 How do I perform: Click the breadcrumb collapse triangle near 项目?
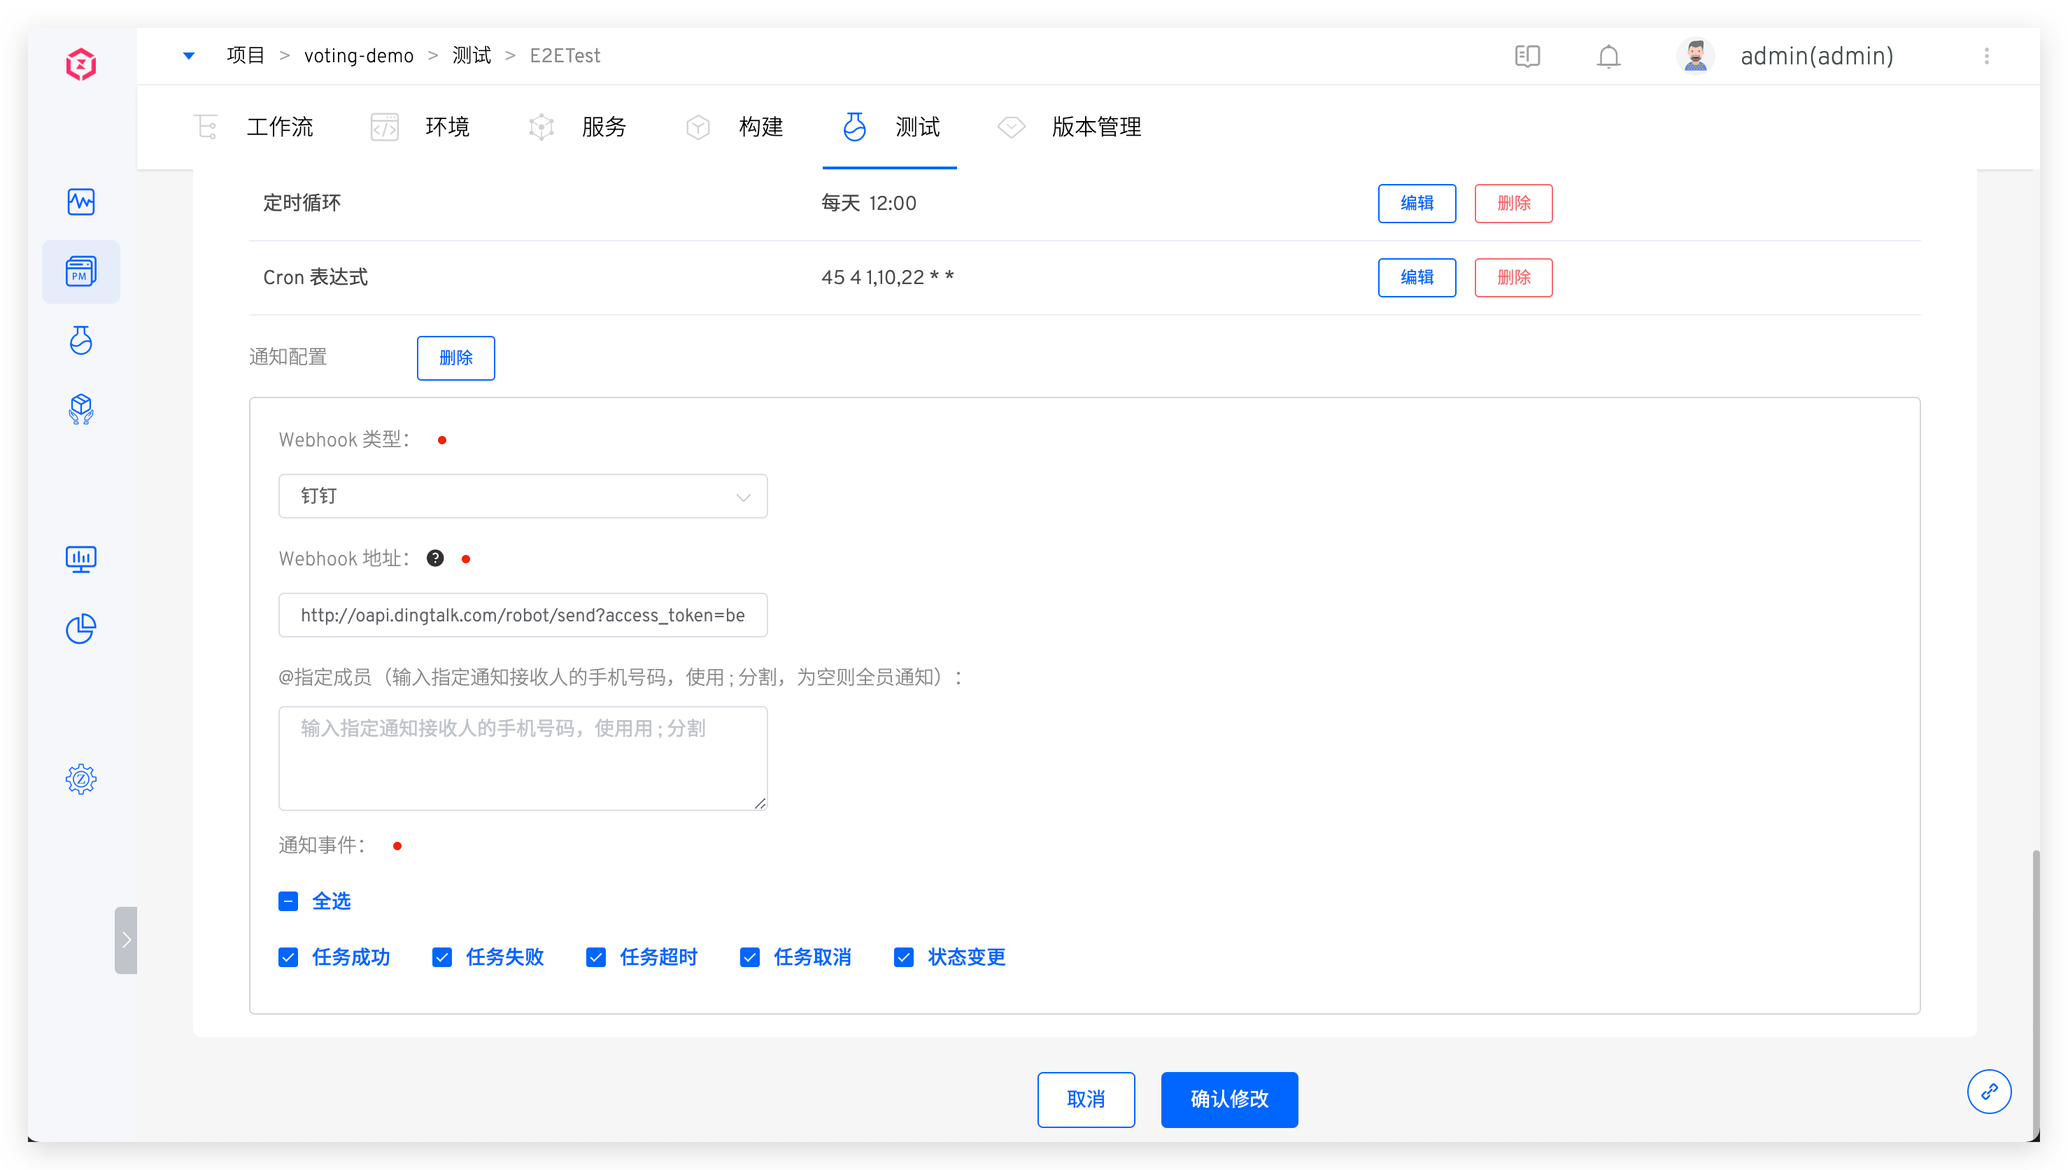pyautogui.click(x=190, y=55)
